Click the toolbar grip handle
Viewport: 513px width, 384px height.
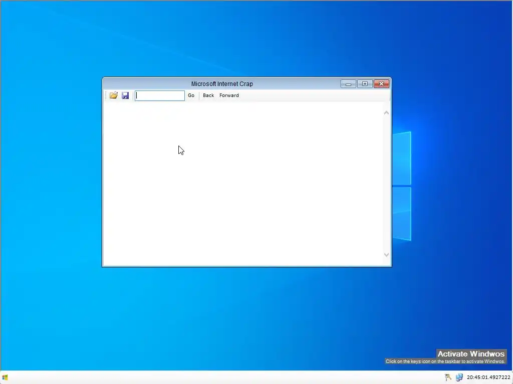(106, 95)
